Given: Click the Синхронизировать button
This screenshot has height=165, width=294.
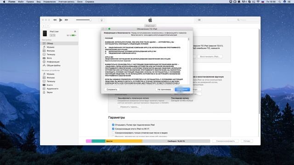Looking at the screenshot, I should click(x=225, y=141).
